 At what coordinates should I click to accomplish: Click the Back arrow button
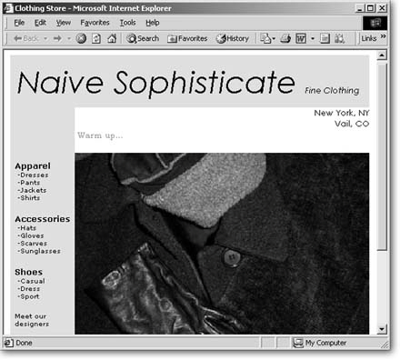pos(25,38)
